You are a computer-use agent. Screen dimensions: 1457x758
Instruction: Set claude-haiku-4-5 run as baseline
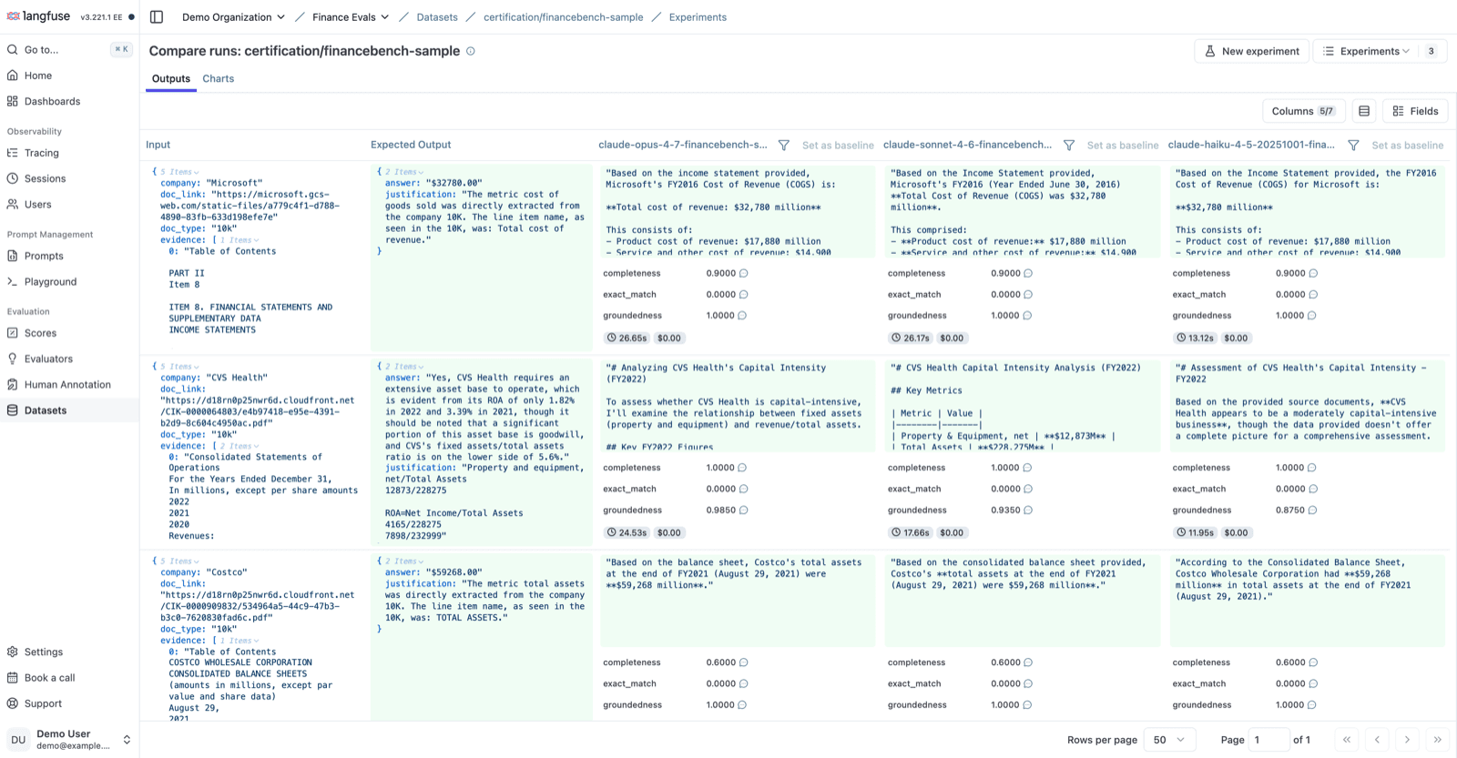[1408, 146]
